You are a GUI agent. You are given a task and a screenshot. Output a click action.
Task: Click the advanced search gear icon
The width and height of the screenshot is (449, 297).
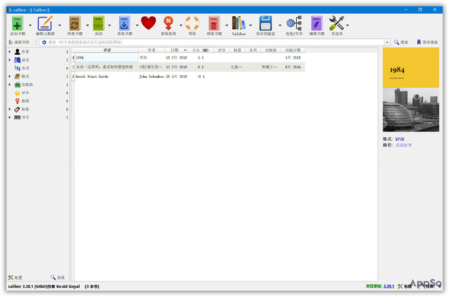pyautogui.click(x=44, y=42)
